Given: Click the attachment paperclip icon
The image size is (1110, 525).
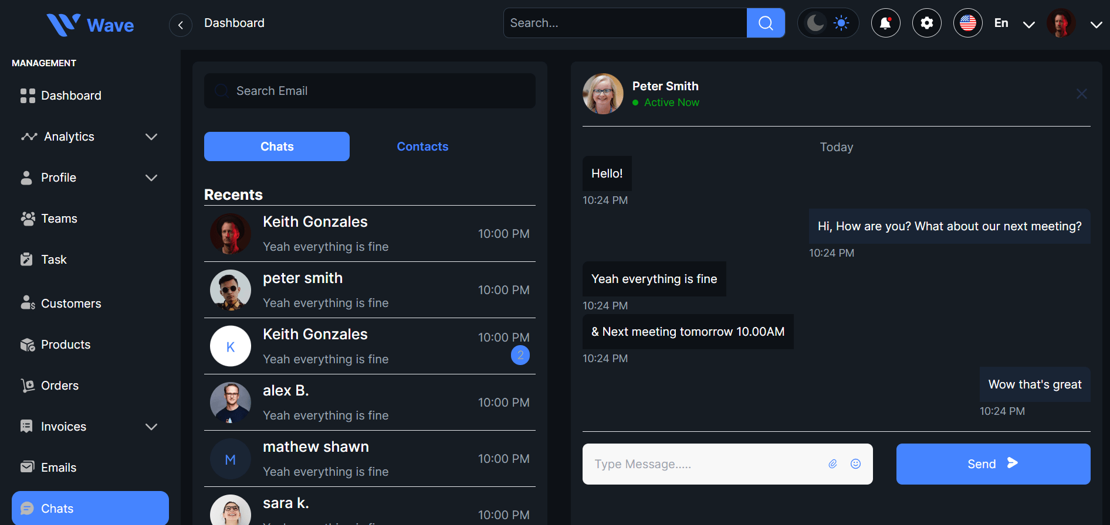Looking at the screenshot, I should [832, 464].
